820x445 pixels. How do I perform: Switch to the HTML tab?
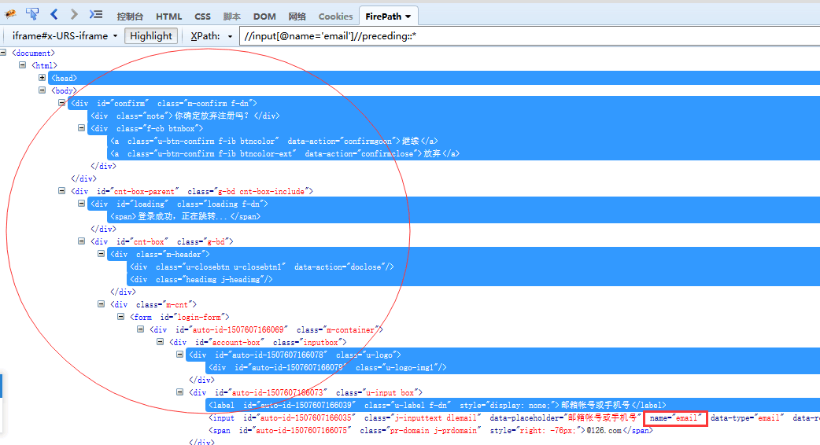pyautogui.click(x=169, y=17)
